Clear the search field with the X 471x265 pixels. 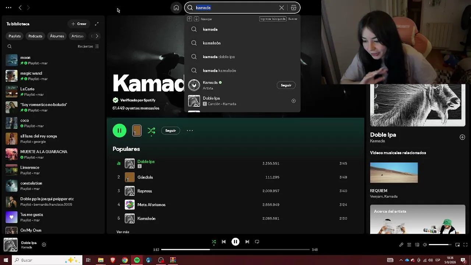click(281, 8)
